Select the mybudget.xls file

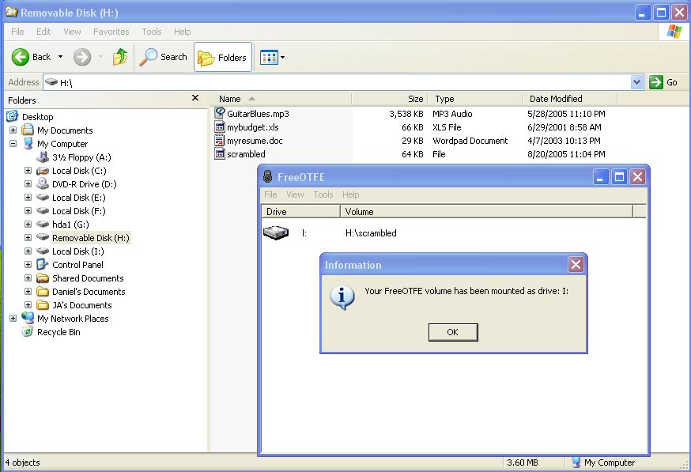252,127
